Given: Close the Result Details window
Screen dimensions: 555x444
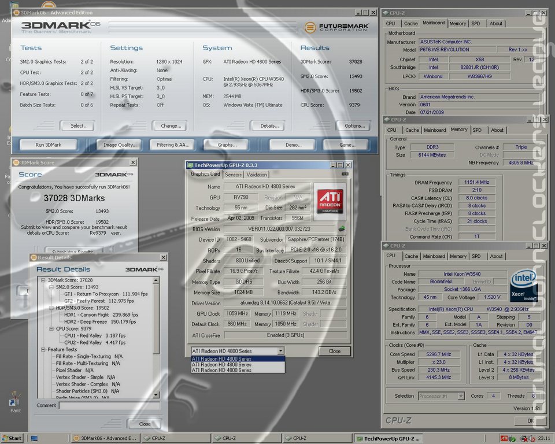Looking at the screenshot, I should (x=163, y=257).
